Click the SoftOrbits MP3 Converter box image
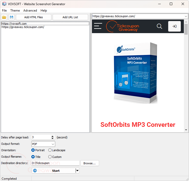Screen dimensions: 189x181 [x=136, y=73]
